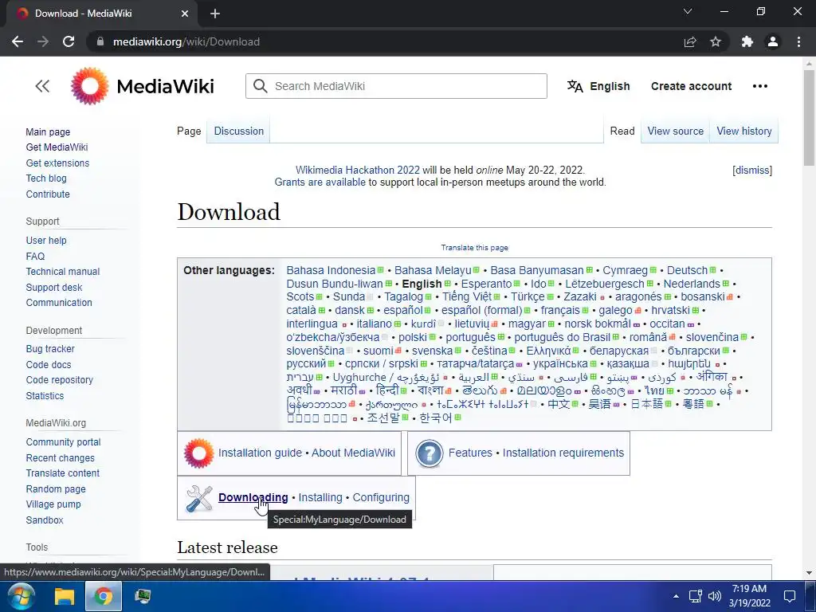This screenshot has width=816, height=612.
Task: Open the FAQ sidebar link
Action: click(35, 257)
